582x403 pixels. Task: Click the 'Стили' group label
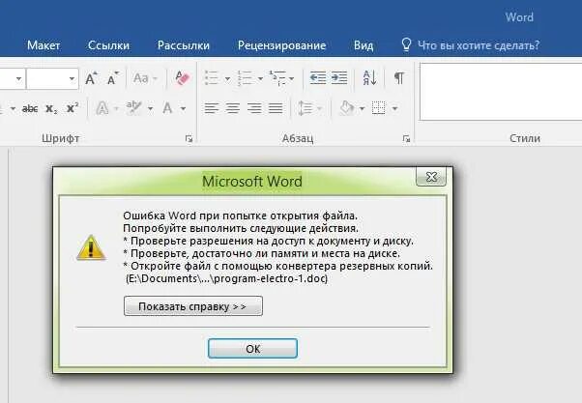(x=525, y=138)
